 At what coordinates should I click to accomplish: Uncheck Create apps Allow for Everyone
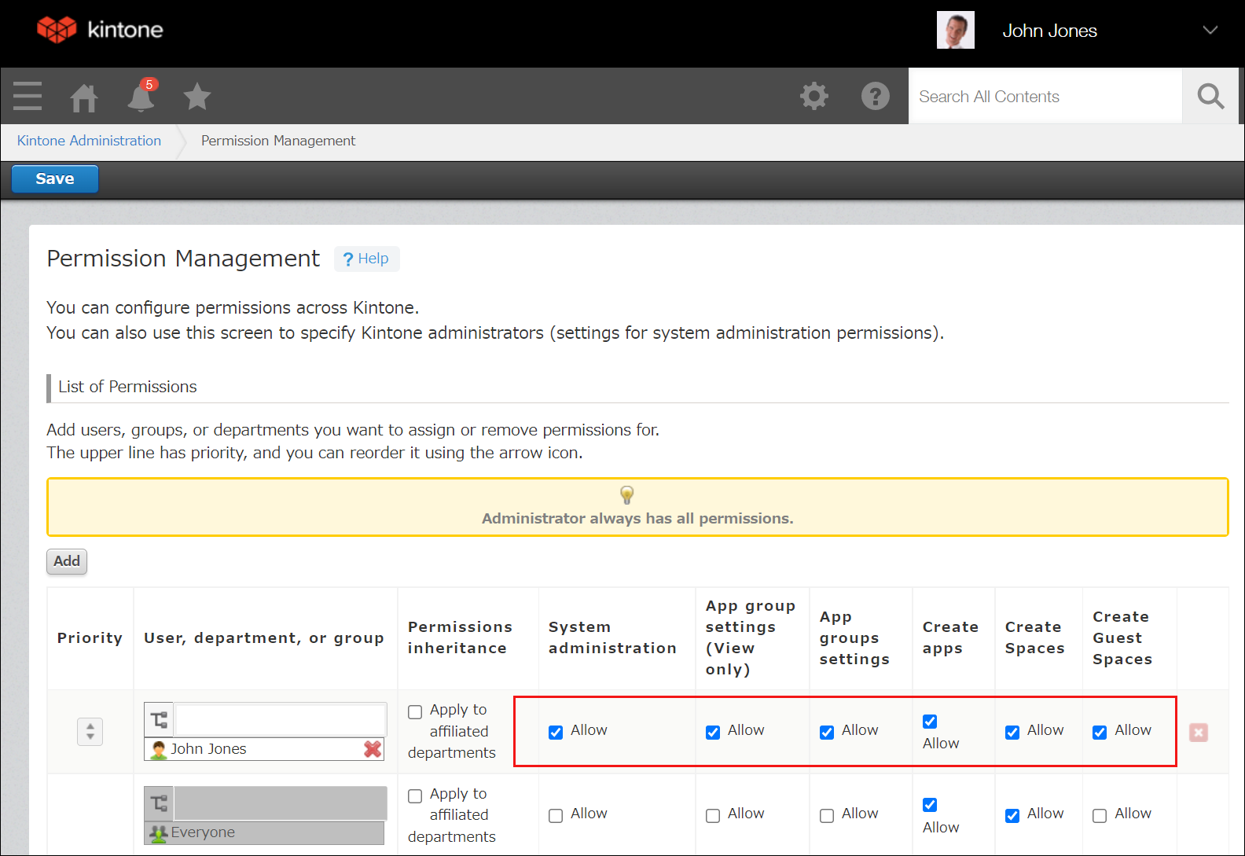click(x=930, y=805)
